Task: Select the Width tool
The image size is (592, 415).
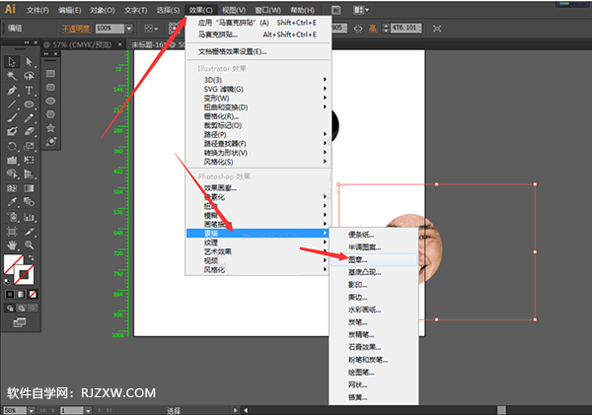Action: (12, 160)
